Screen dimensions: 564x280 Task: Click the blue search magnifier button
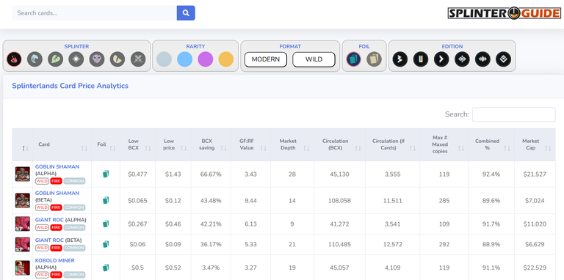186,13
